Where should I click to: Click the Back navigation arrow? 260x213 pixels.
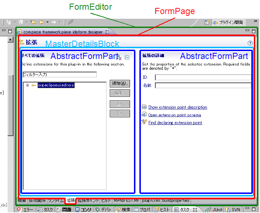tap(42, 22)
